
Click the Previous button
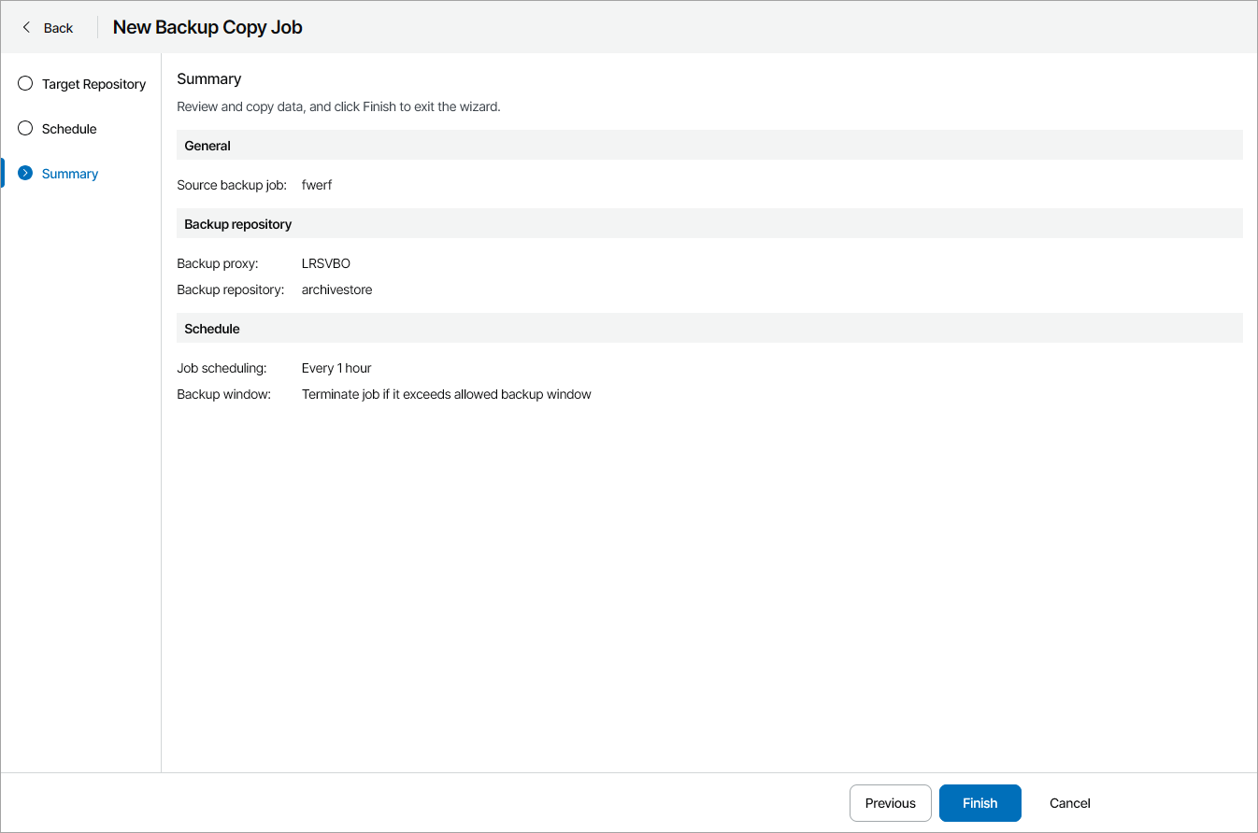890,803
